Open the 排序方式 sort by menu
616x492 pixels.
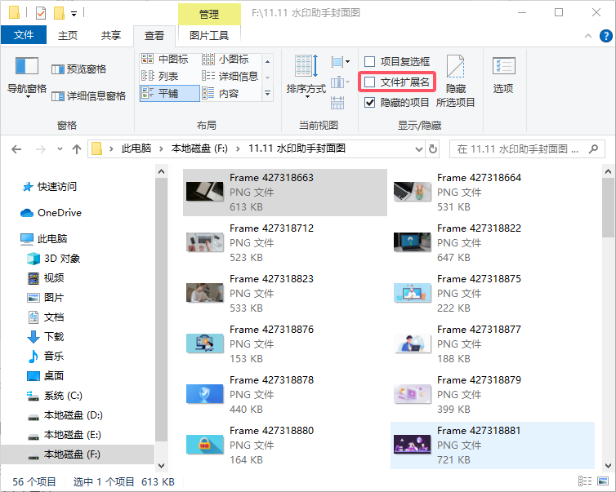pos(306,76)
